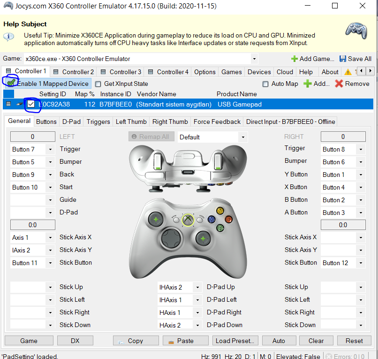Click the app icon in title bar
This screenshot has width=378, height=359.
pyautogui.click(x=8, y=6)
